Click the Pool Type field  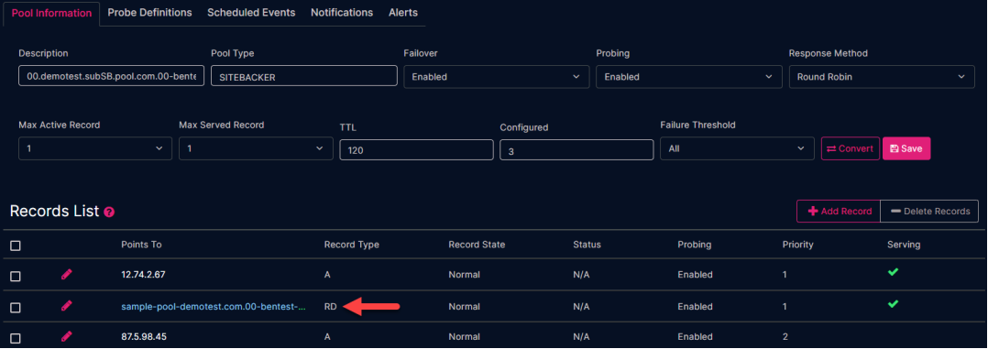click(x=303, y=76)
